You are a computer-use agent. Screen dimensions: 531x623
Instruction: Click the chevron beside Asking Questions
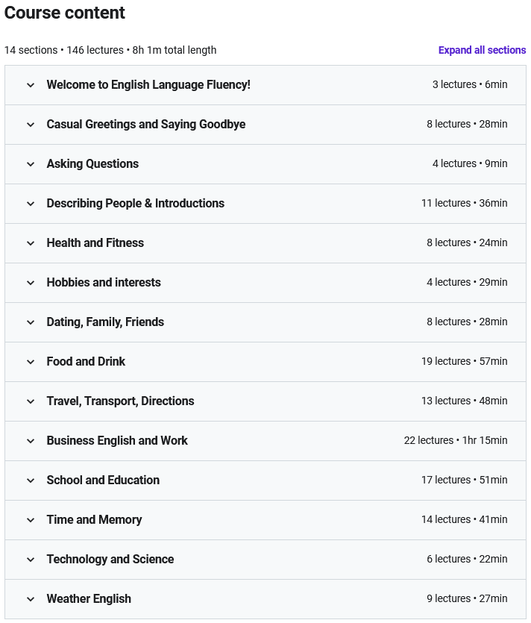point(31,164)
